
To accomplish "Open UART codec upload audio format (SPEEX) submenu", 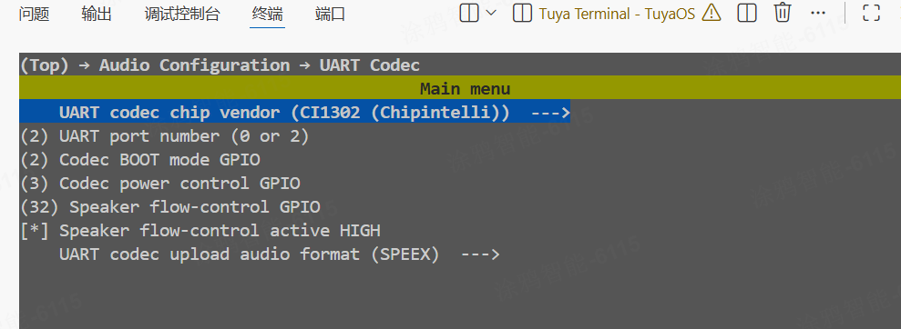I will [x=280, y=254].
